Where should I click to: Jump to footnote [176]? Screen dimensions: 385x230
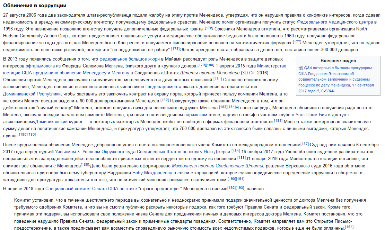(x=209, y=28)
